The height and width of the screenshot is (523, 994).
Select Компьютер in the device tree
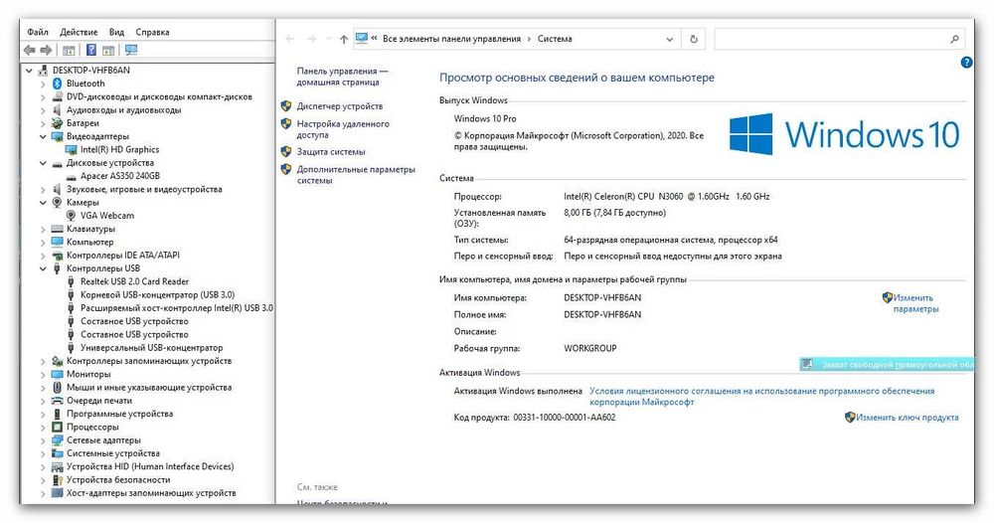point(90,243)
